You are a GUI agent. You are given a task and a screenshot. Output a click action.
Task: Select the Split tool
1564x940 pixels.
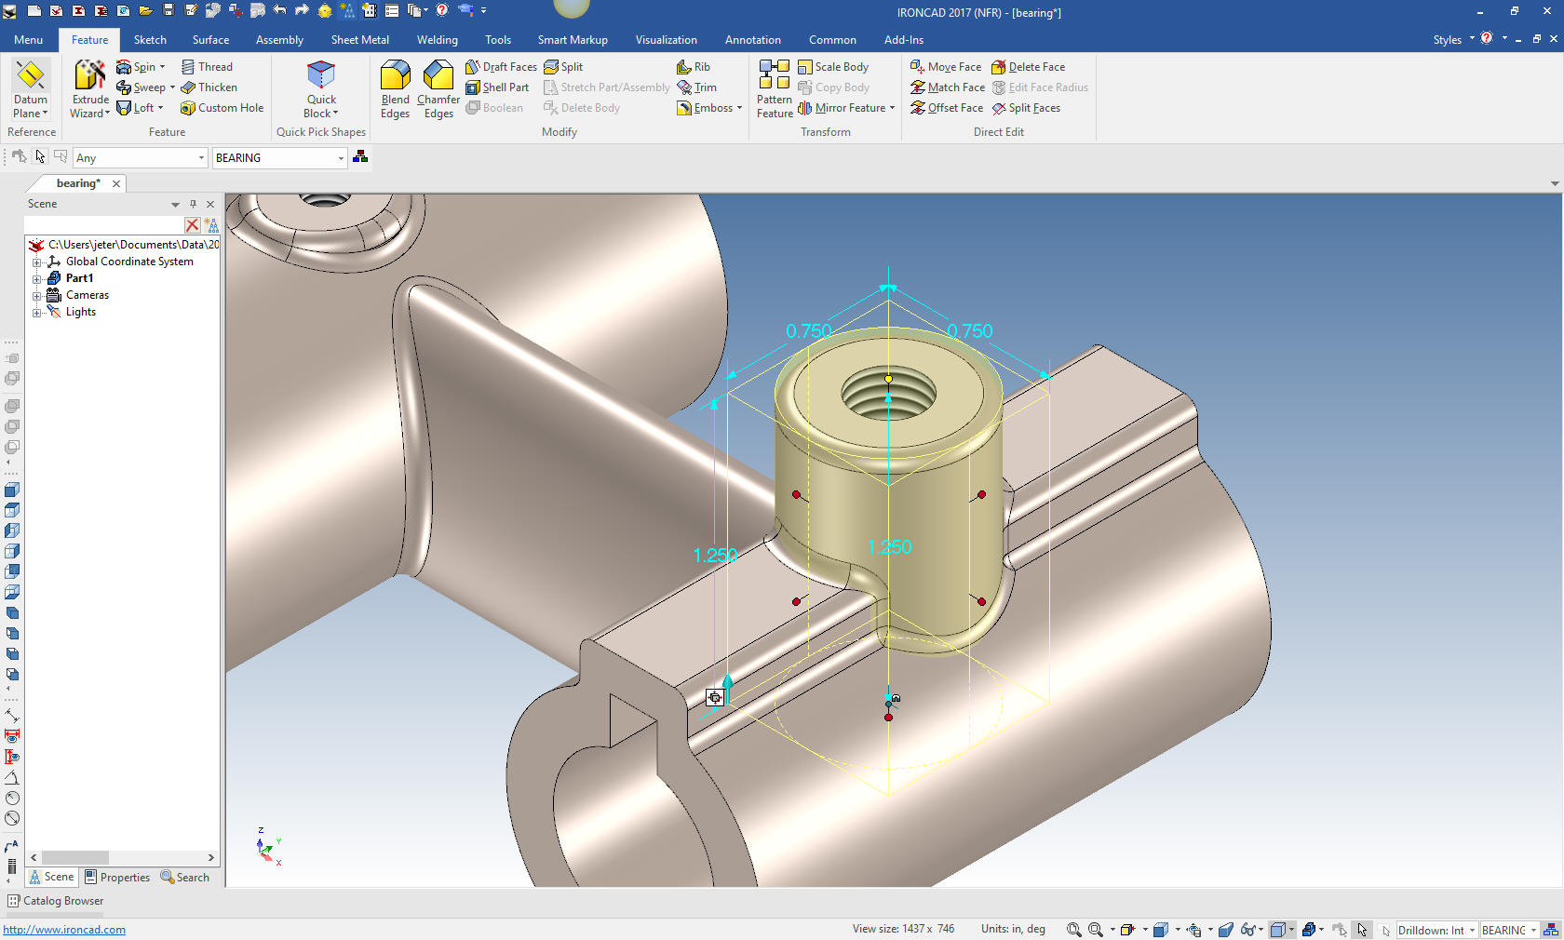(563, 67)
